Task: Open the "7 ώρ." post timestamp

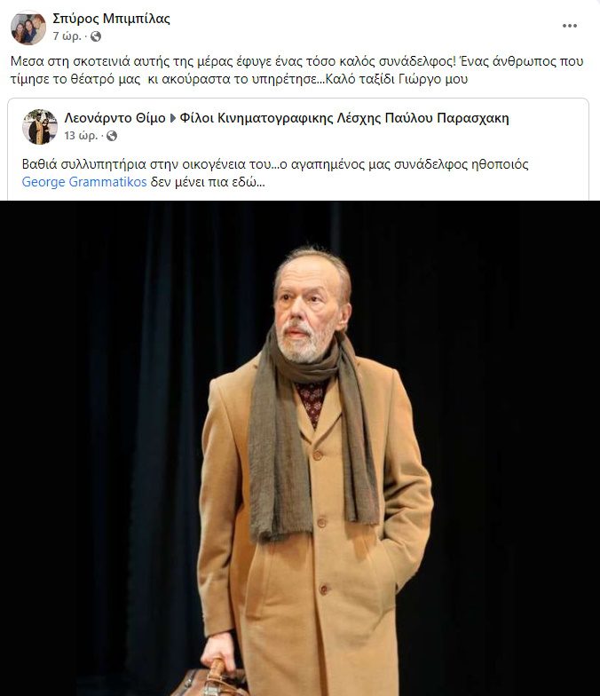Action: coord(67,36)
